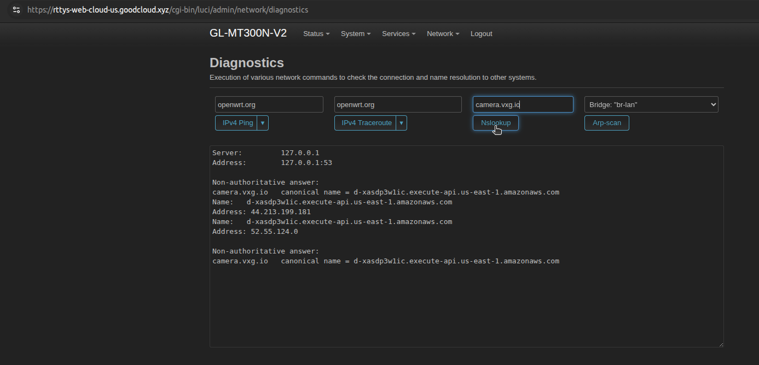Expand the arrow beside IPv4 Ping
Viewport: 759px width, 365px height.
263,123
